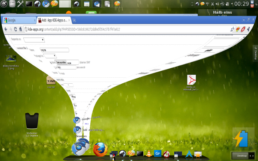This screenshot has width=258, height=161.
Task: Open wireless network tray icon
Action: [208, 4]
